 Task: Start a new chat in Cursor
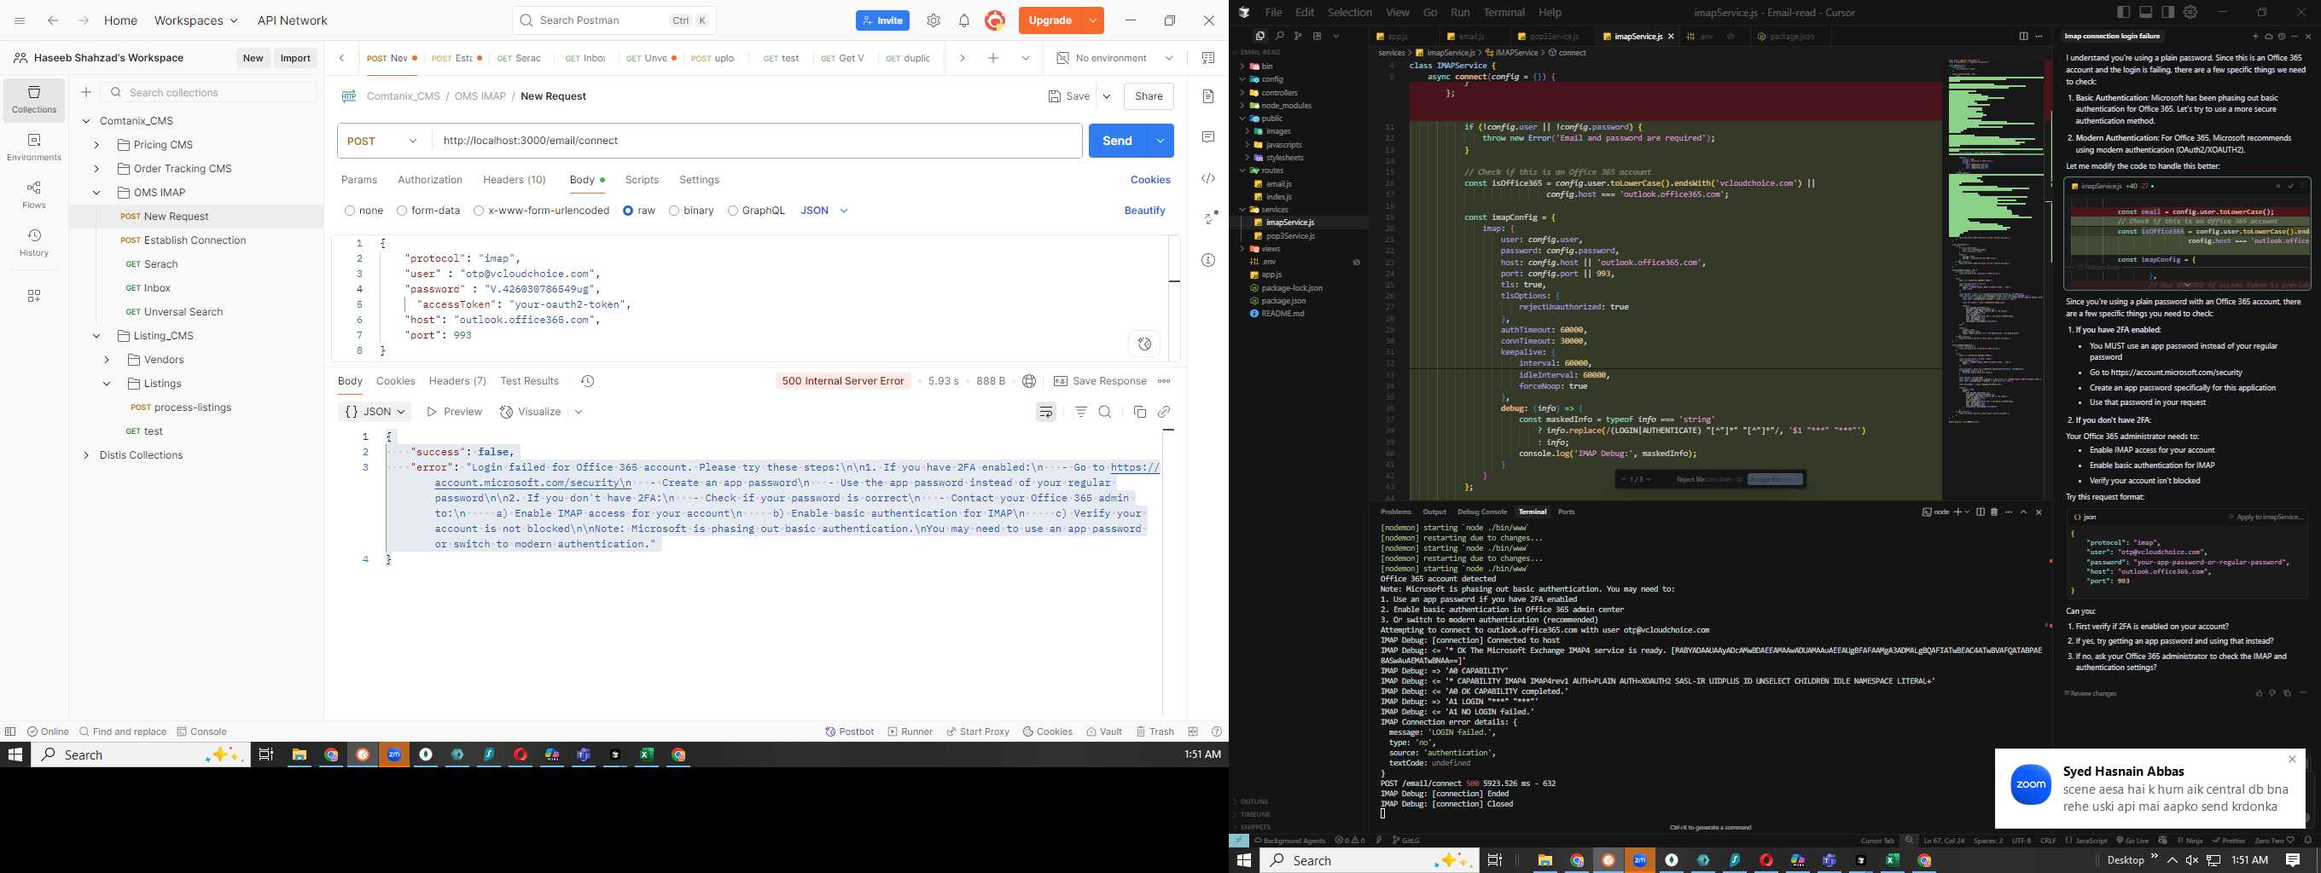point(2255,37)
